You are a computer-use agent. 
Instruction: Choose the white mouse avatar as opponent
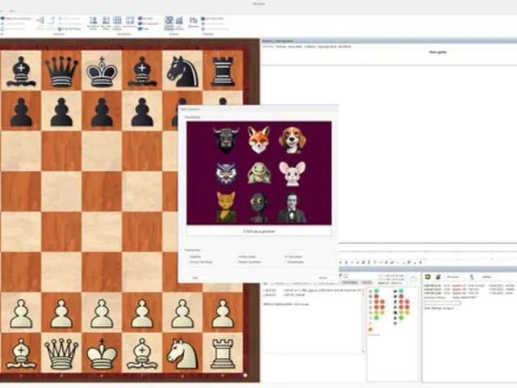pos(292,173)
